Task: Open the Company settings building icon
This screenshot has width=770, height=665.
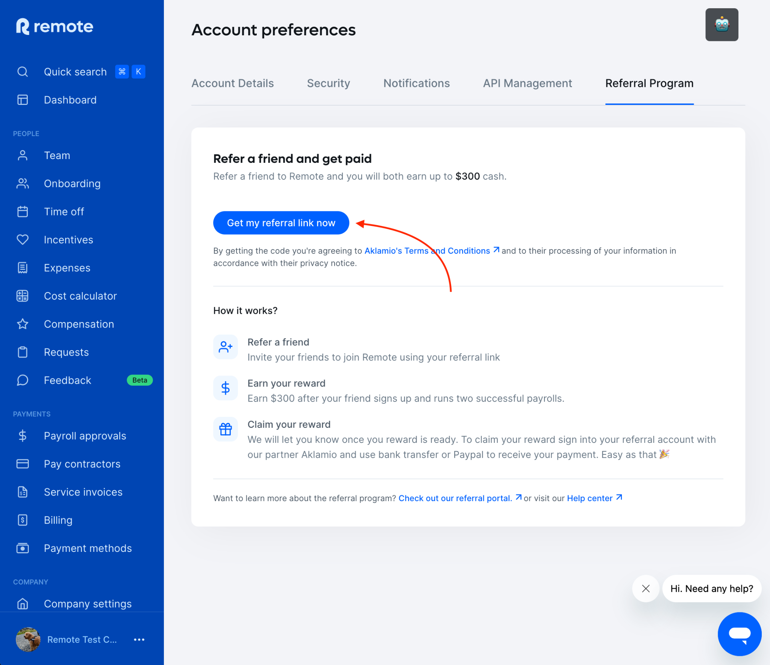Action: [x=23, y=603]
